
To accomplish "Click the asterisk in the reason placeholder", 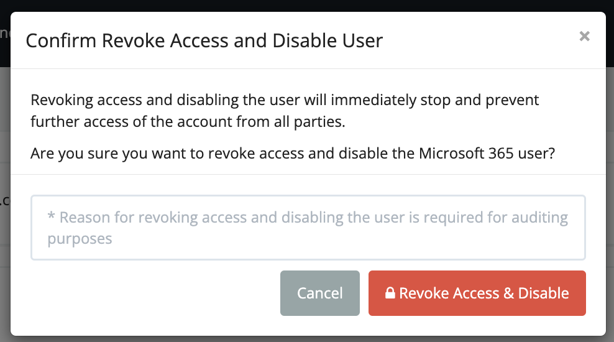I will pyautogui.click(x=51, y=216).
